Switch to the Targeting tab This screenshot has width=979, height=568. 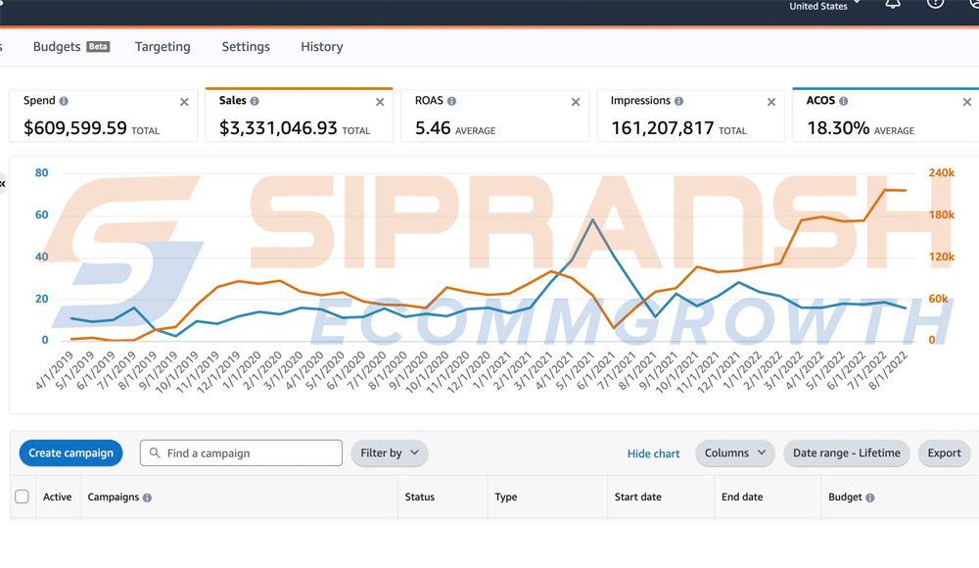pyautogui.click(x=163, y=47)
